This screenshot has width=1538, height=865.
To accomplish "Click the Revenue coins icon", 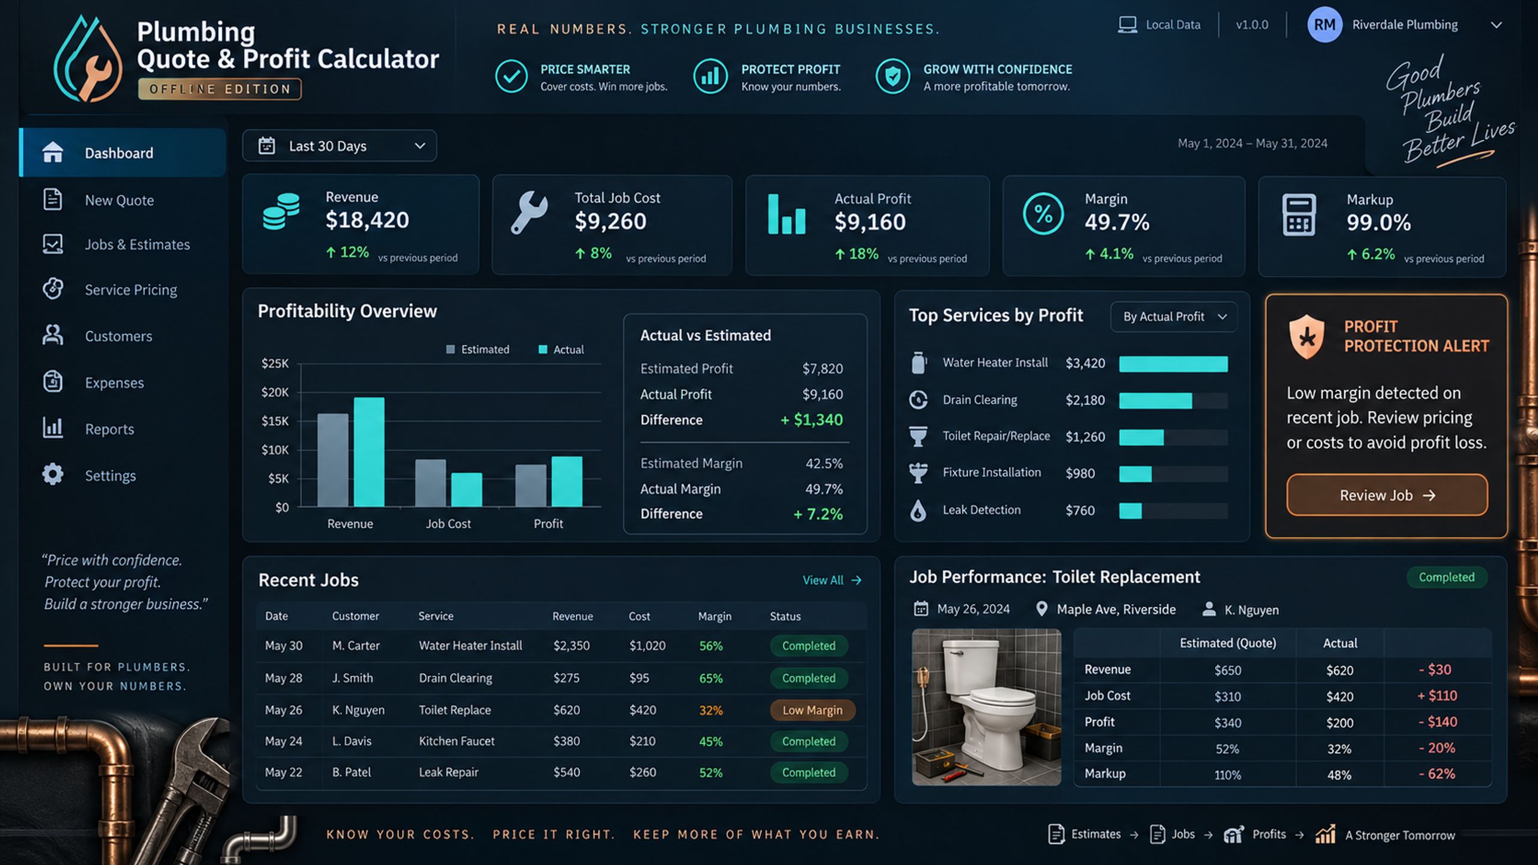I will click(281, 211).
